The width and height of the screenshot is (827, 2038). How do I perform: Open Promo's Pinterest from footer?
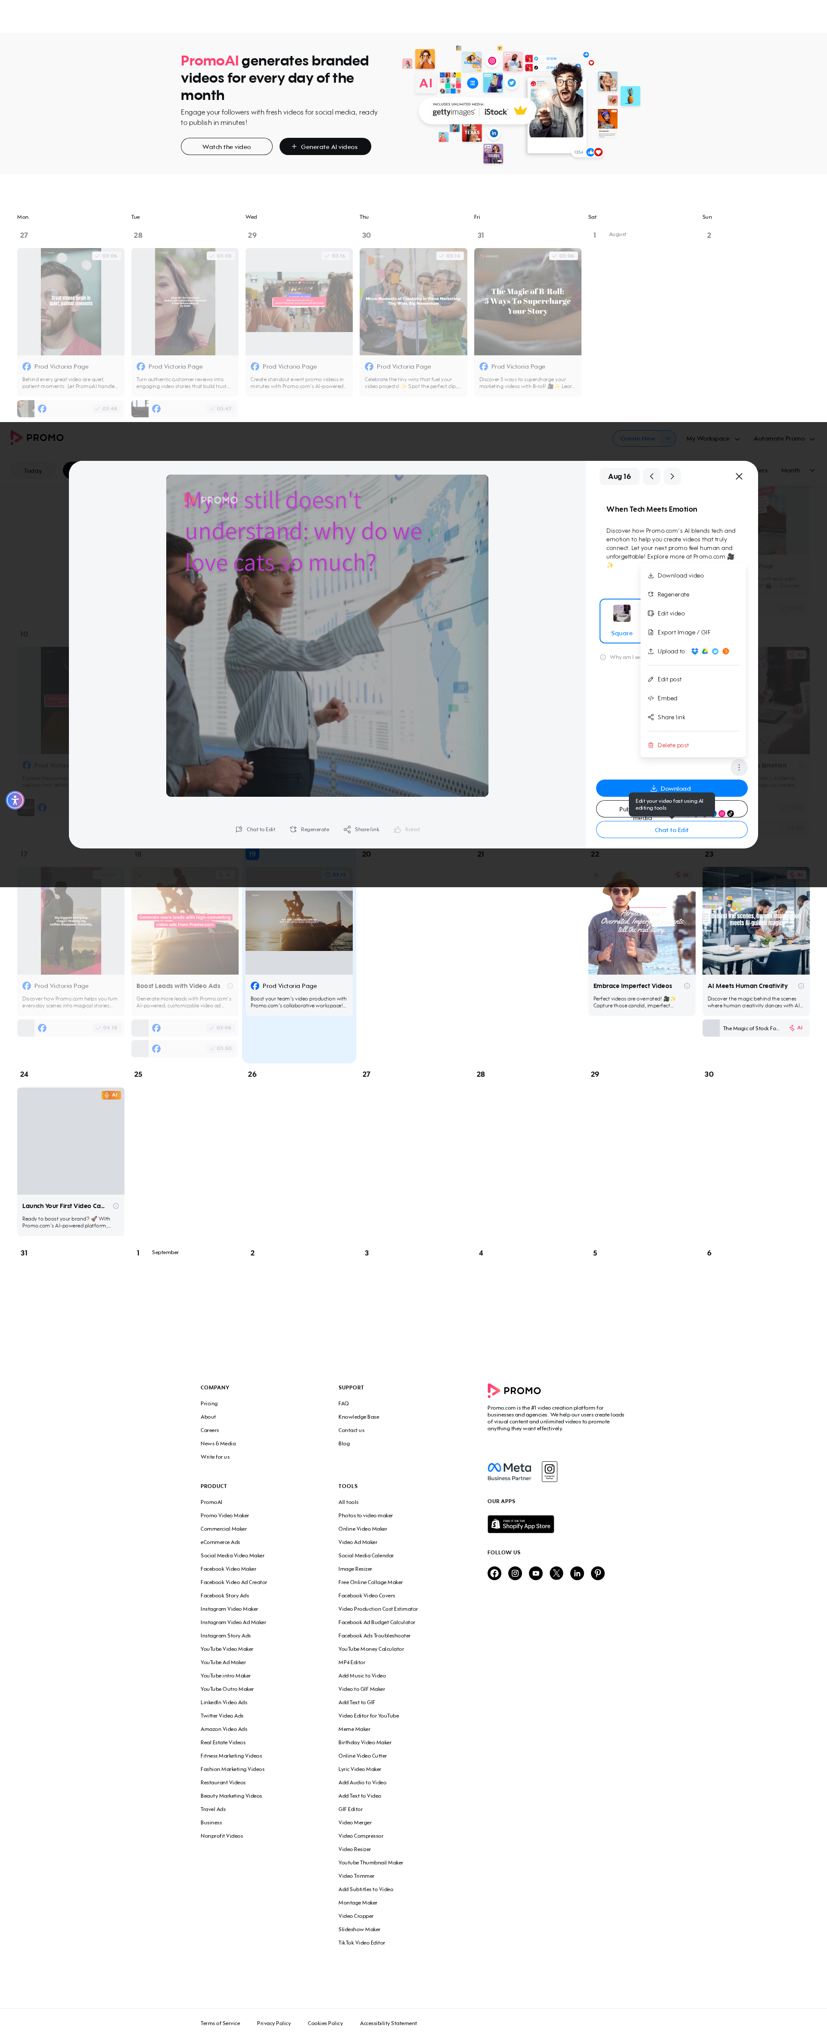point(597,1573)
